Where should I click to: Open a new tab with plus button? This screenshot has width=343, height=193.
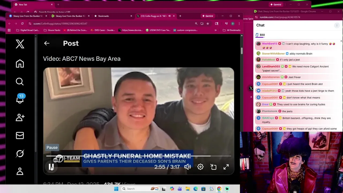[x=180, y=16]
